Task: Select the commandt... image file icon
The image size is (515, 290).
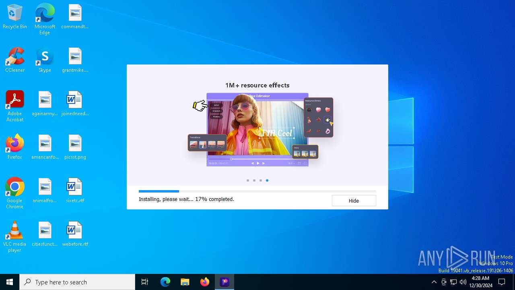Action: pos(75,17)
